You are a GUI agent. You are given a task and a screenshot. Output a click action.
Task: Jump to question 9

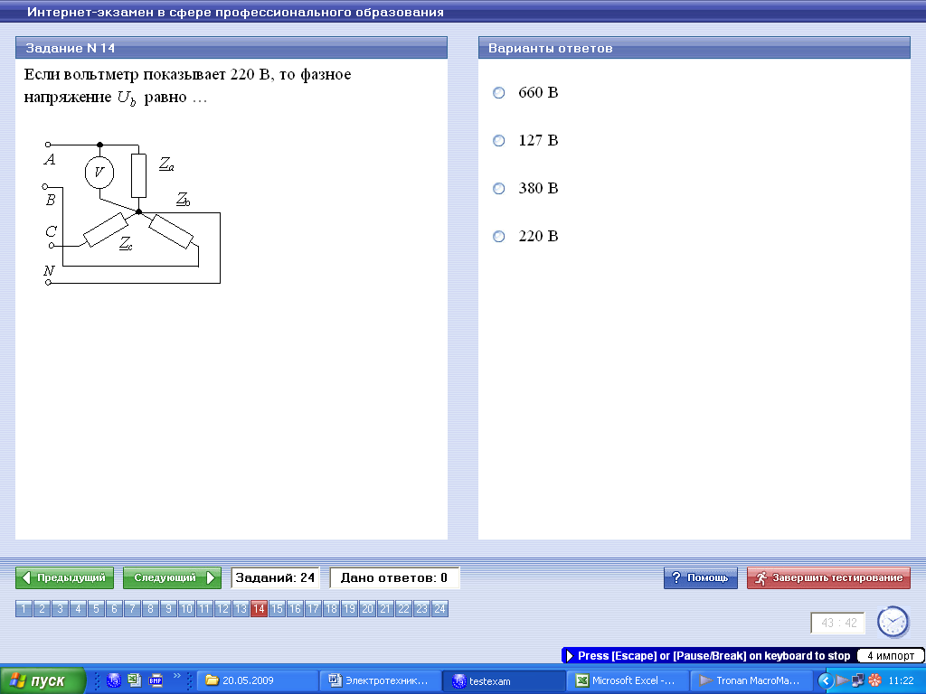click(x=168, y=608)
